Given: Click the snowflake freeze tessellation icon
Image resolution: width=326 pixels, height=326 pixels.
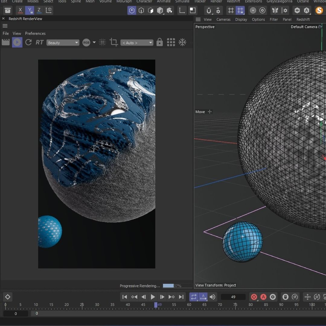Looking at the screenshot, I should pos(182,43).
